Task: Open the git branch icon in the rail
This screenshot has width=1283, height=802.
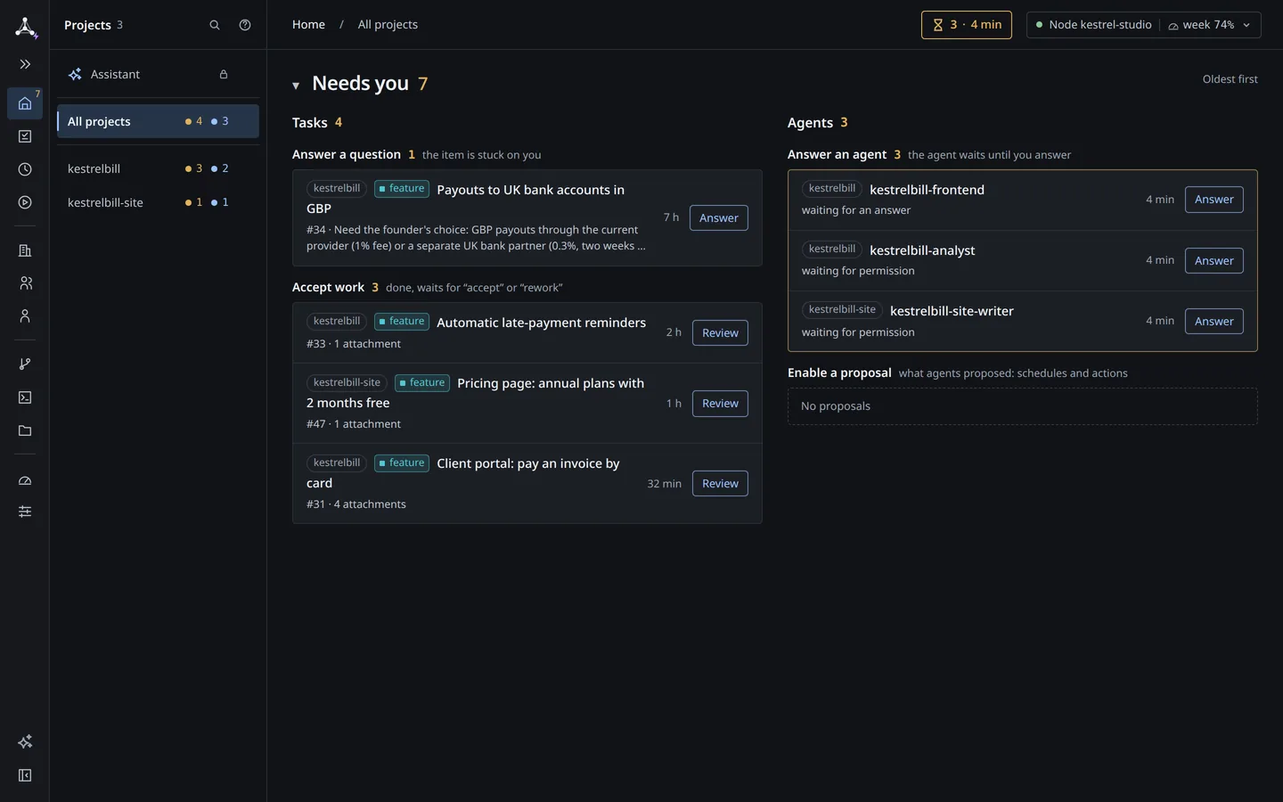Action: click(25, 364)
